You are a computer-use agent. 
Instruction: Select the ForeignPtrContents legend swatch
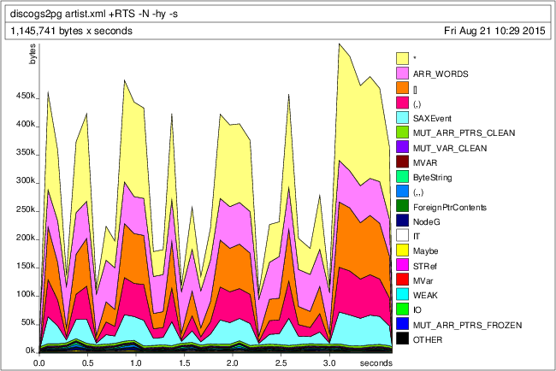402,207
